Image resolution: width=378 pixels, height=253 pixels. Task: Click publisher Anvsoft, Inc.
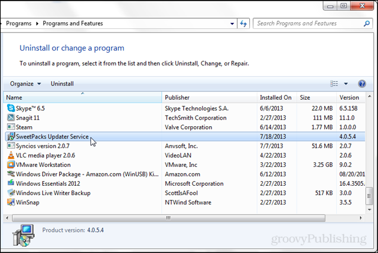(x=181, y=146)
